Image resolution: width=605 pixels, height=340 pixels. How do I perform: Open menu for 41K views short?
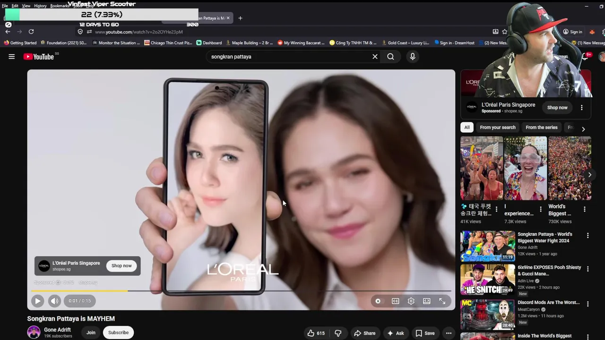click(x=496, y=209)
